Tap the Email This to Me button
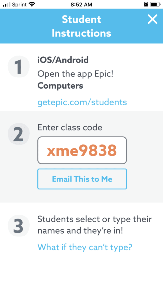The image size is (163, 290). (82, 179)
